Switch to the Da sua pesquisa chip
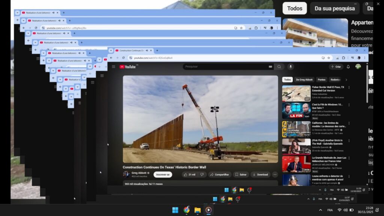 [334, 8]
